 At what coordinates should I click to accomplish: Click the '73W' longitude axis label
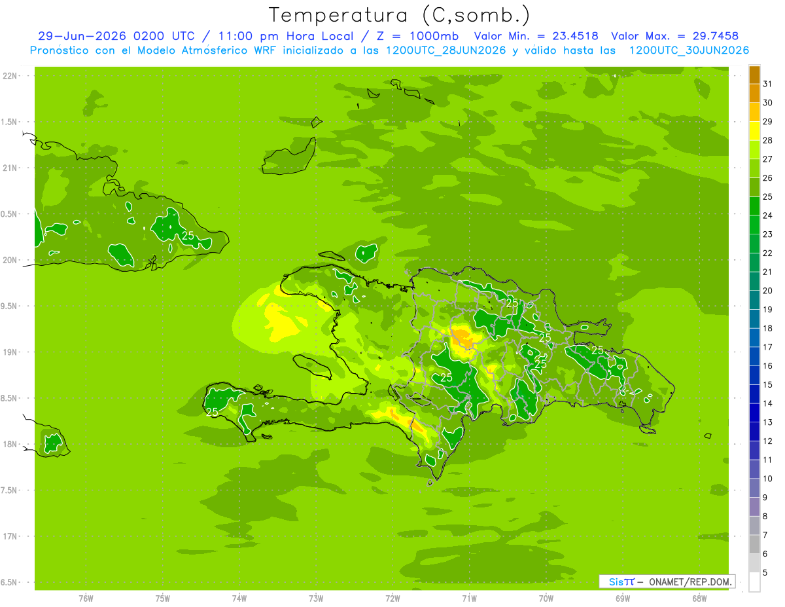[x=316, y=598]
